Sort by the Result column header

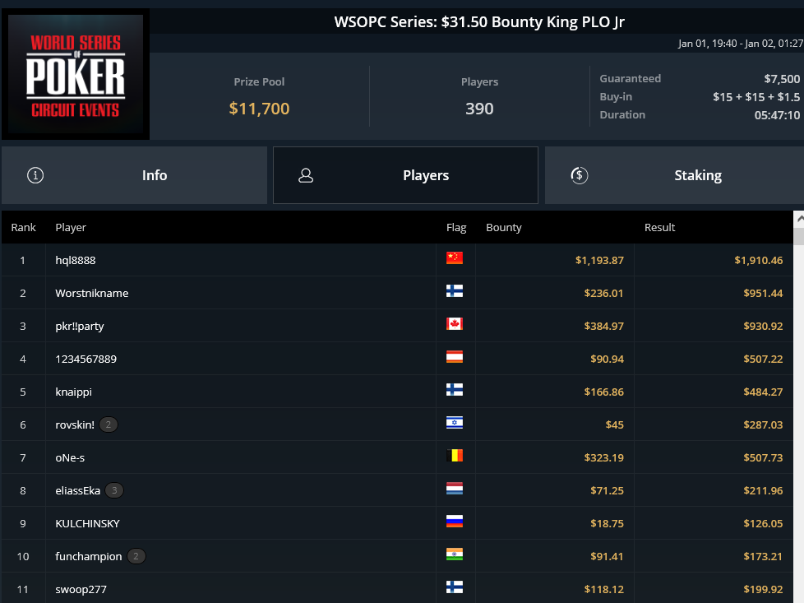coord(659,227)
